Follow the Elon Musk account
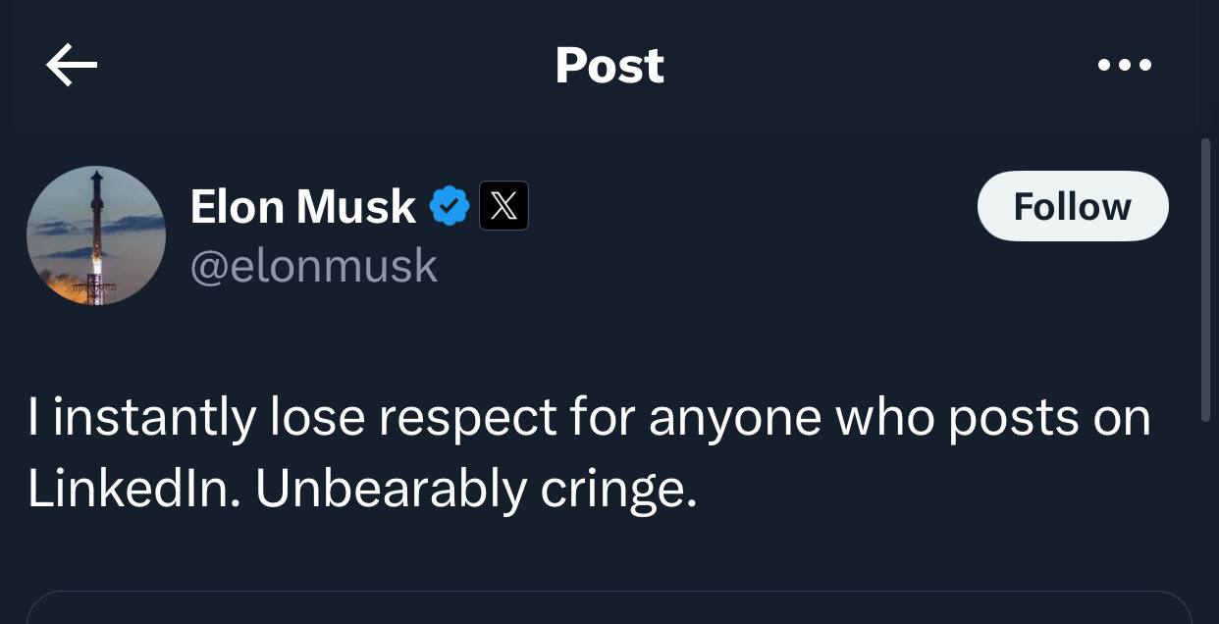Screen dimensions: 1219x624 coord(1073,206)
